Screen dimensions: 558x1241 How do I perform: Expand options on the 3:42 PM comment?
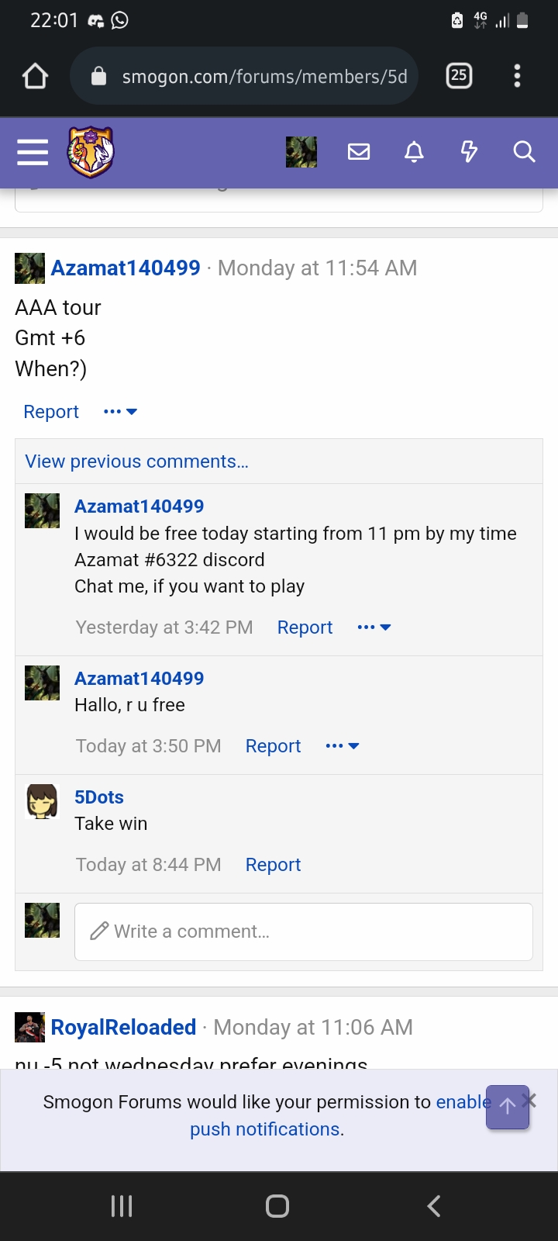[x=374, y=627]
